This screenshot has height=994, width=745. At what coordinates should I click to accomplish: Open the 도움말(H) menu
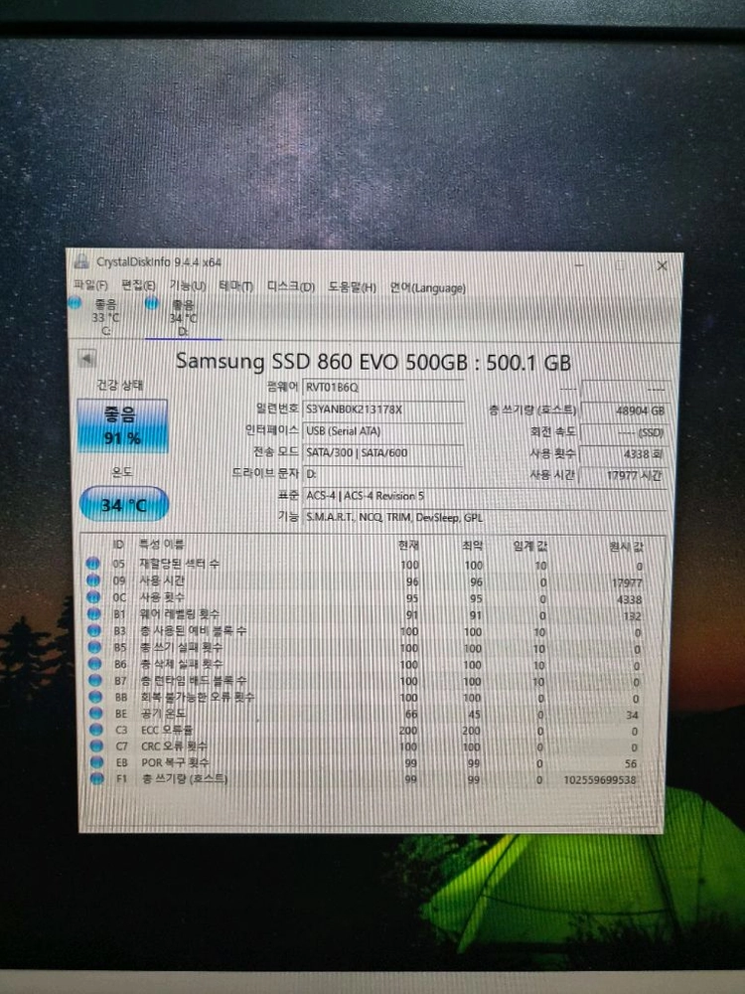tap(352, 287)
